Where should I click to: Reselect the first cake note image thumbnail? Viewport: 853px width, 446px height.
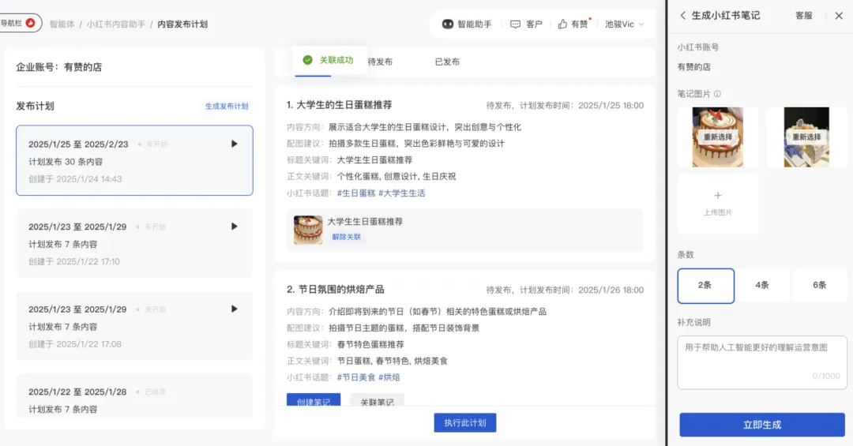pyautogui.click(x=717, y=137)
